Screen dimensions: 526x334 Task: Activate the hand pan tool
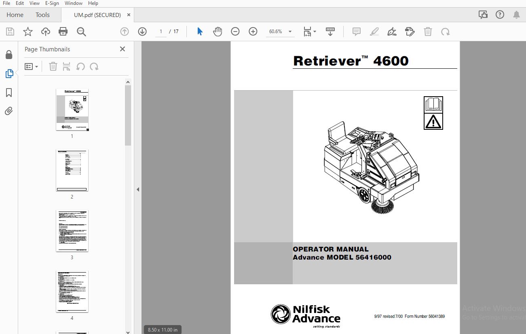(x=218, y=32)
